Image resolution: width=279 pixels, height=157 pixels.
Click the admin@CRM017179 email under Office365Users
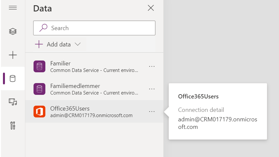[91, 115]
